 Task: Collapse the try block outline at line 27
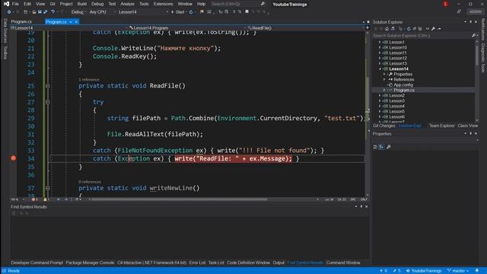[x=47, y=102]
